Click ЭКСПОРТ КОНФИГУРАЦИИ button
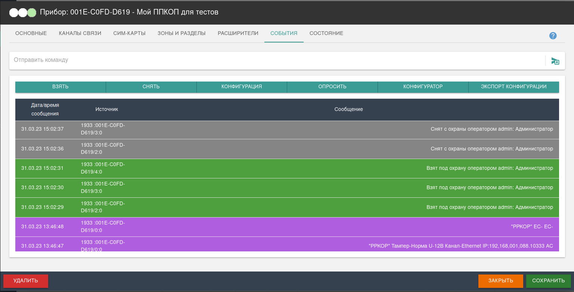574x292 pixels. [x=513, y=87]
